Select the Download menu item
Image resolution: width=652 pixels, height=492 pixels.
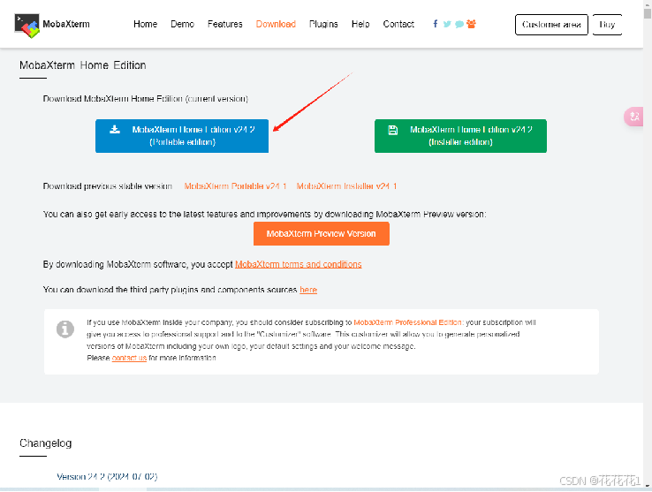[x=276, y=24]
